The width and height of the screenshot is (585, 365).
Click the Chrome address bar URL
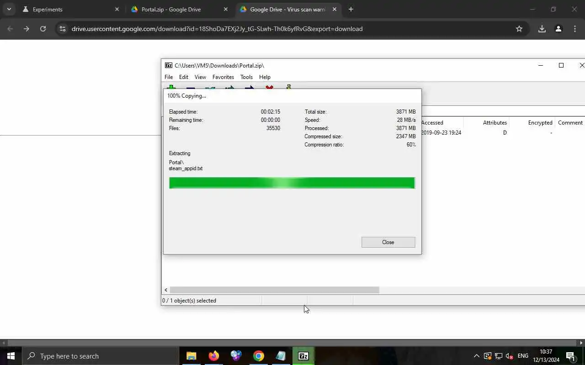pos(217,29)
